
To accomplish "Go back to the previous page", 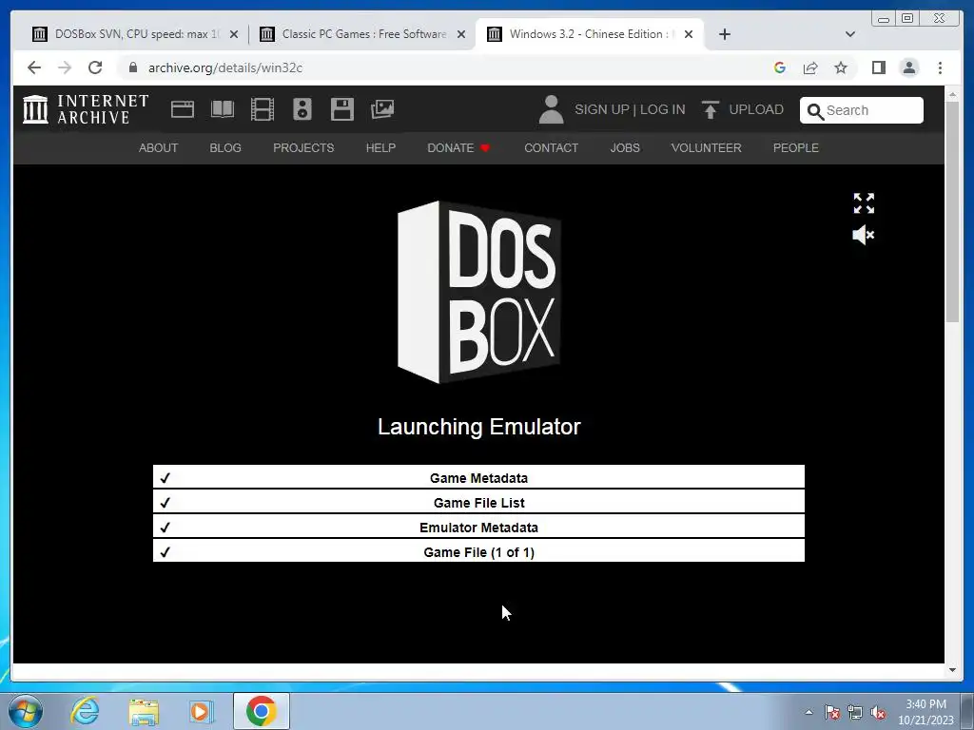I will pyautogui.click(x=34, y=67).
